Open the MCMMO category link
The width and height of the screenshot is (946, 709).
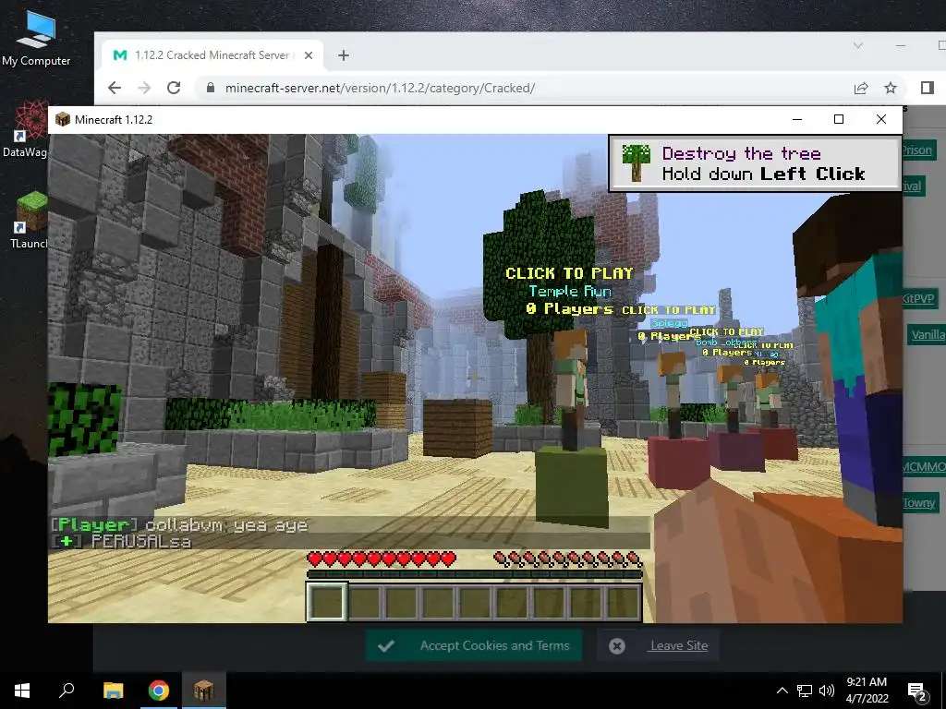[x=923, y=466]
